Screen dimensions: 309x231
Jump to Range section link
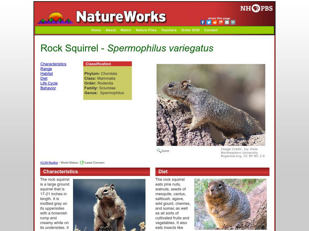[46, 69]
